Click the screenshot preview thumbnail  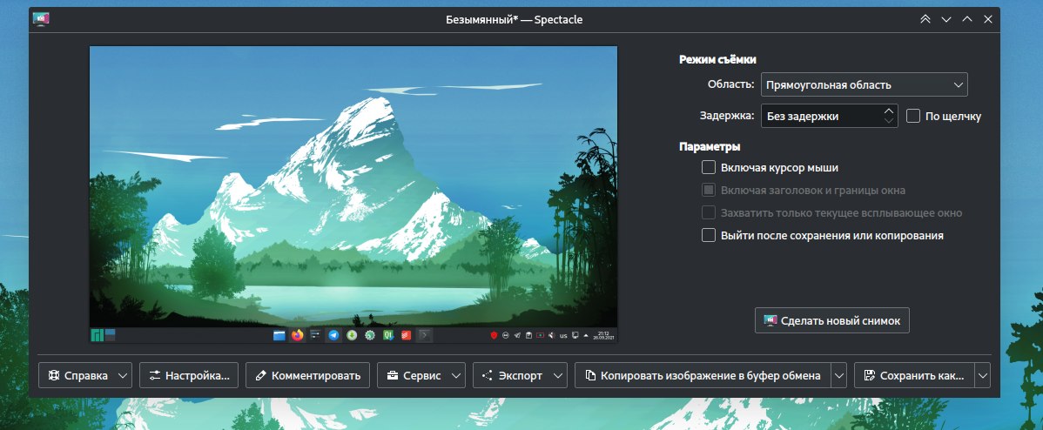353,194
